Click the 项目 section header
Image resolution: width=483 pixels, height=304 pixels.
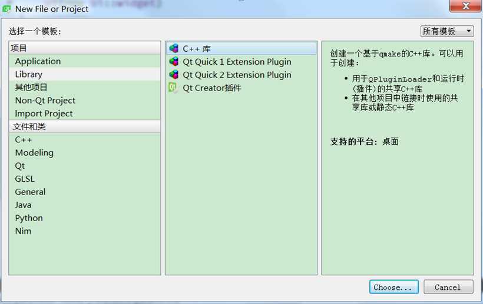click(85, 48)
